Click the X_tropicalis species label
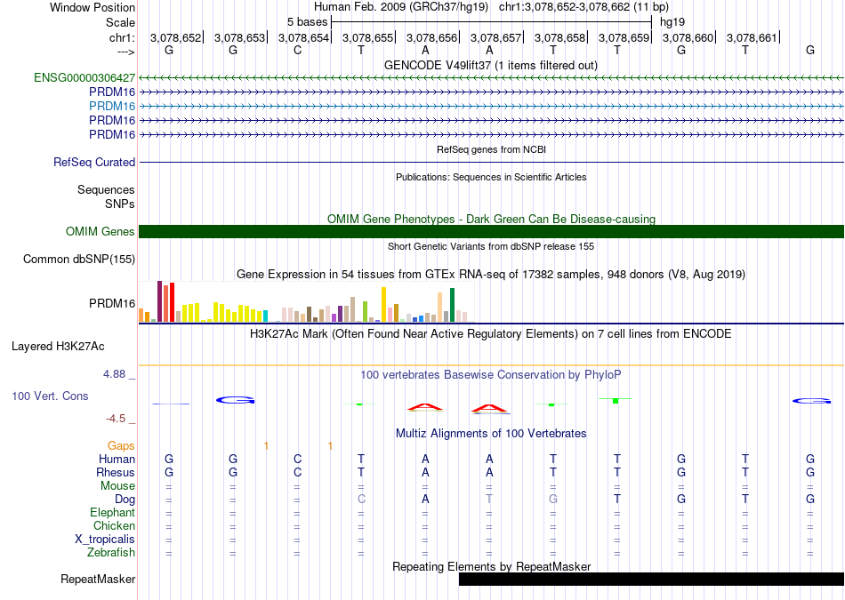 pos(105,540)
